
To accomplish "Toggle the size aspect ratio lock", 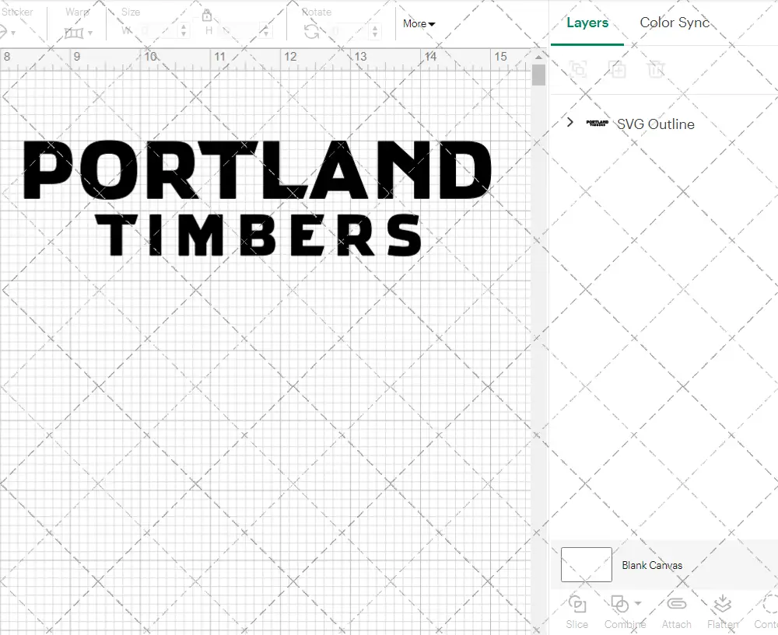I will pos(207,15).
